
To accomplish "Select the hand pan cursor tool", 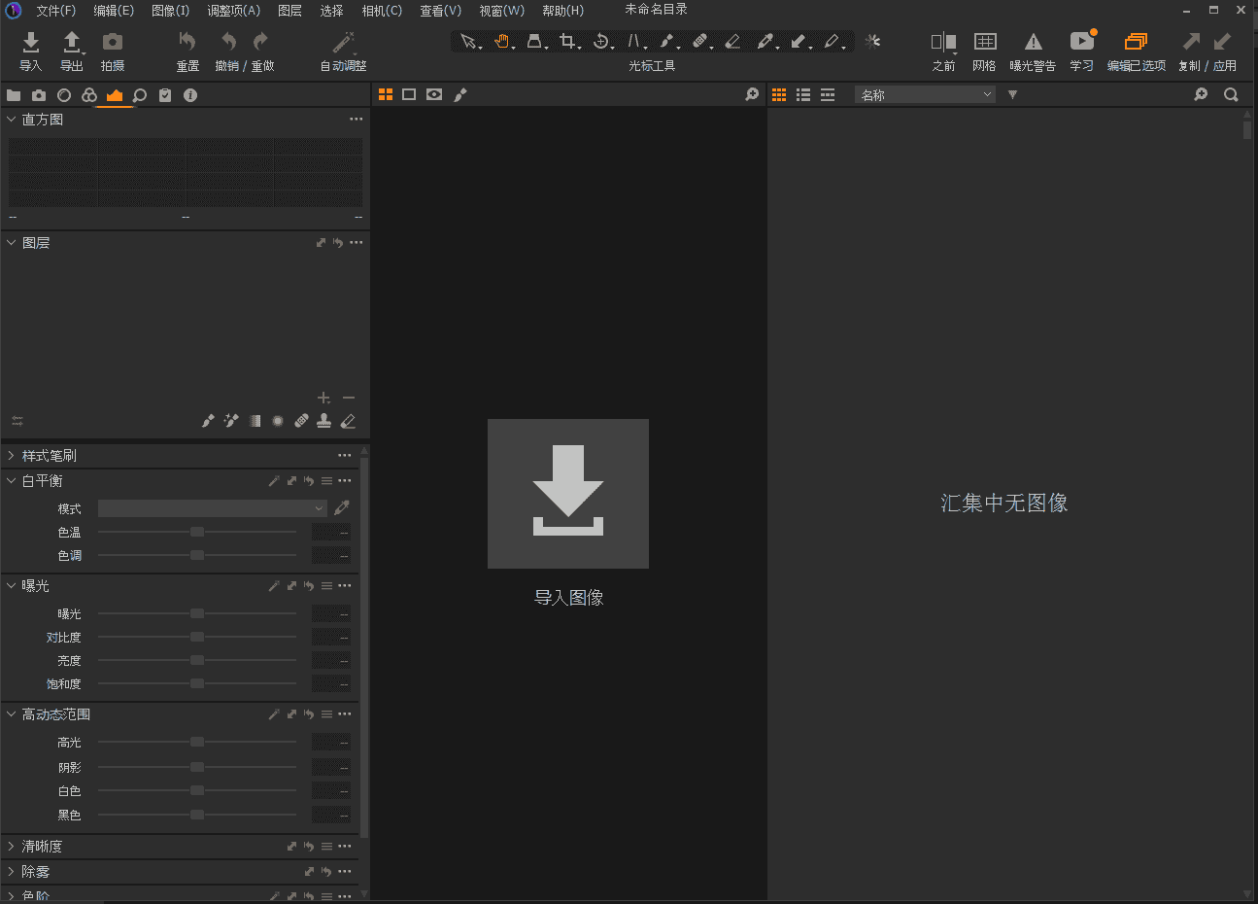I will [x=501, y=42].
